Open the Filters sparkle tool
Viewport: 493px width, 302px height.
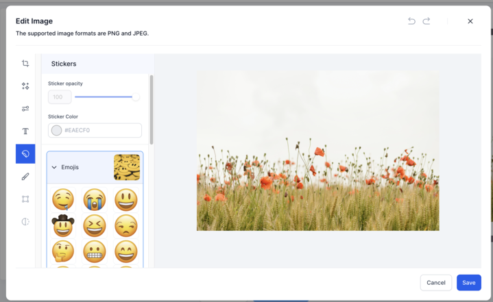[x=25, y=86]
